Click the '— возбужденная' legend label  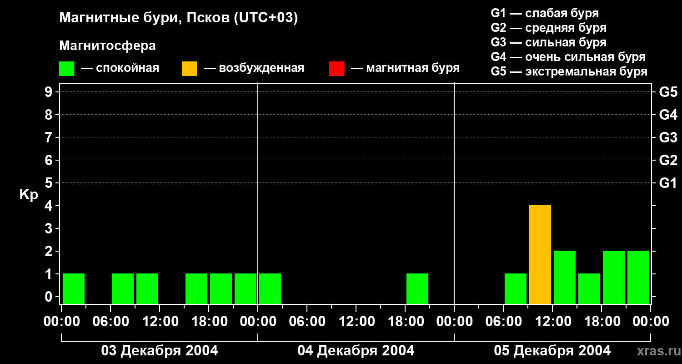[254, 68]
